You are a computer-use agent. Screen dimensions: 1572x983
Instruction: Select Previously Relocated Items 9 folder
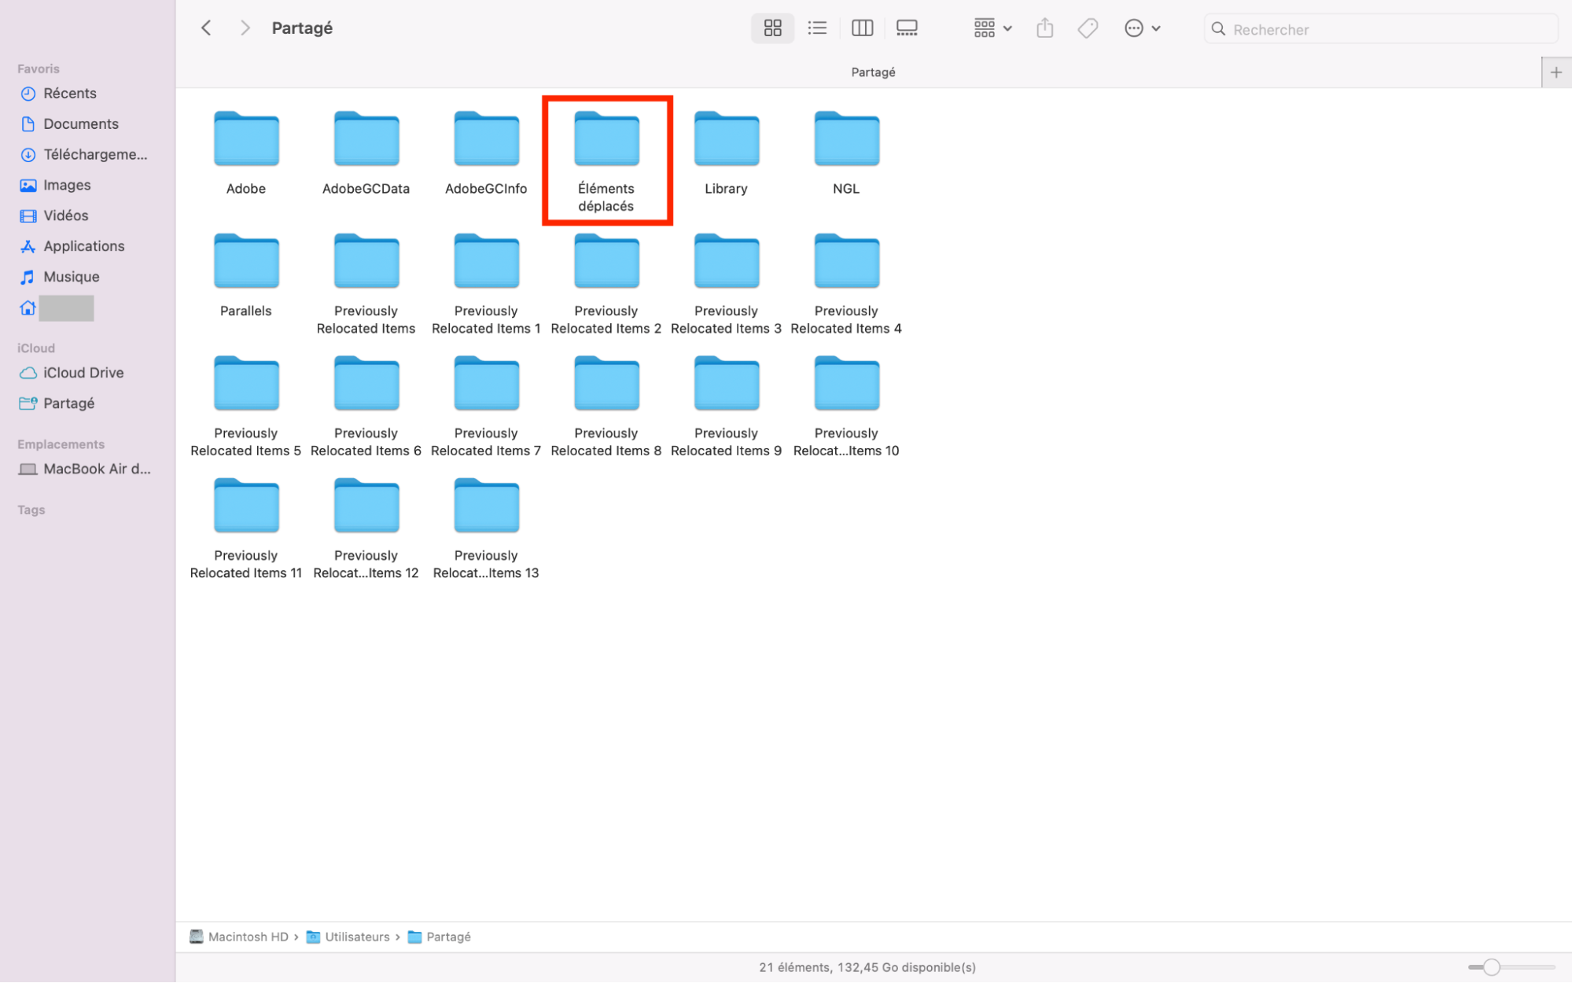727,407
